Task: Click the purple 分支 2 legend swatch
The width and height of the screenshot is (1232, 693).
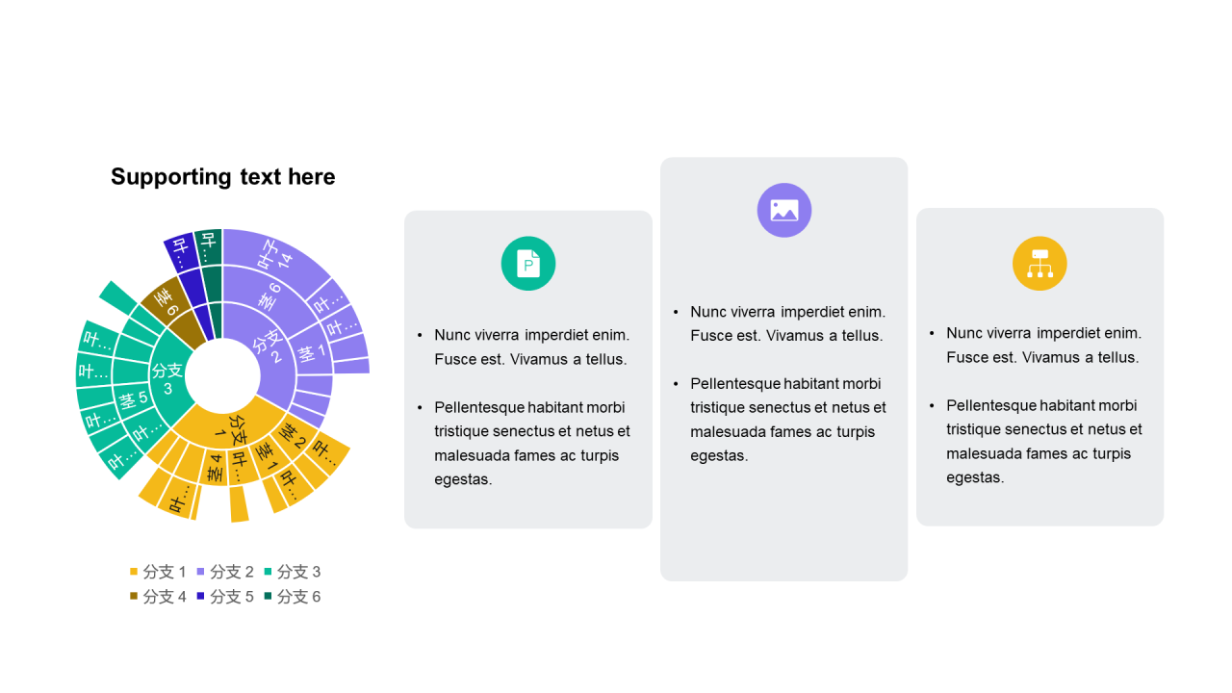Action: coord(201,572)
